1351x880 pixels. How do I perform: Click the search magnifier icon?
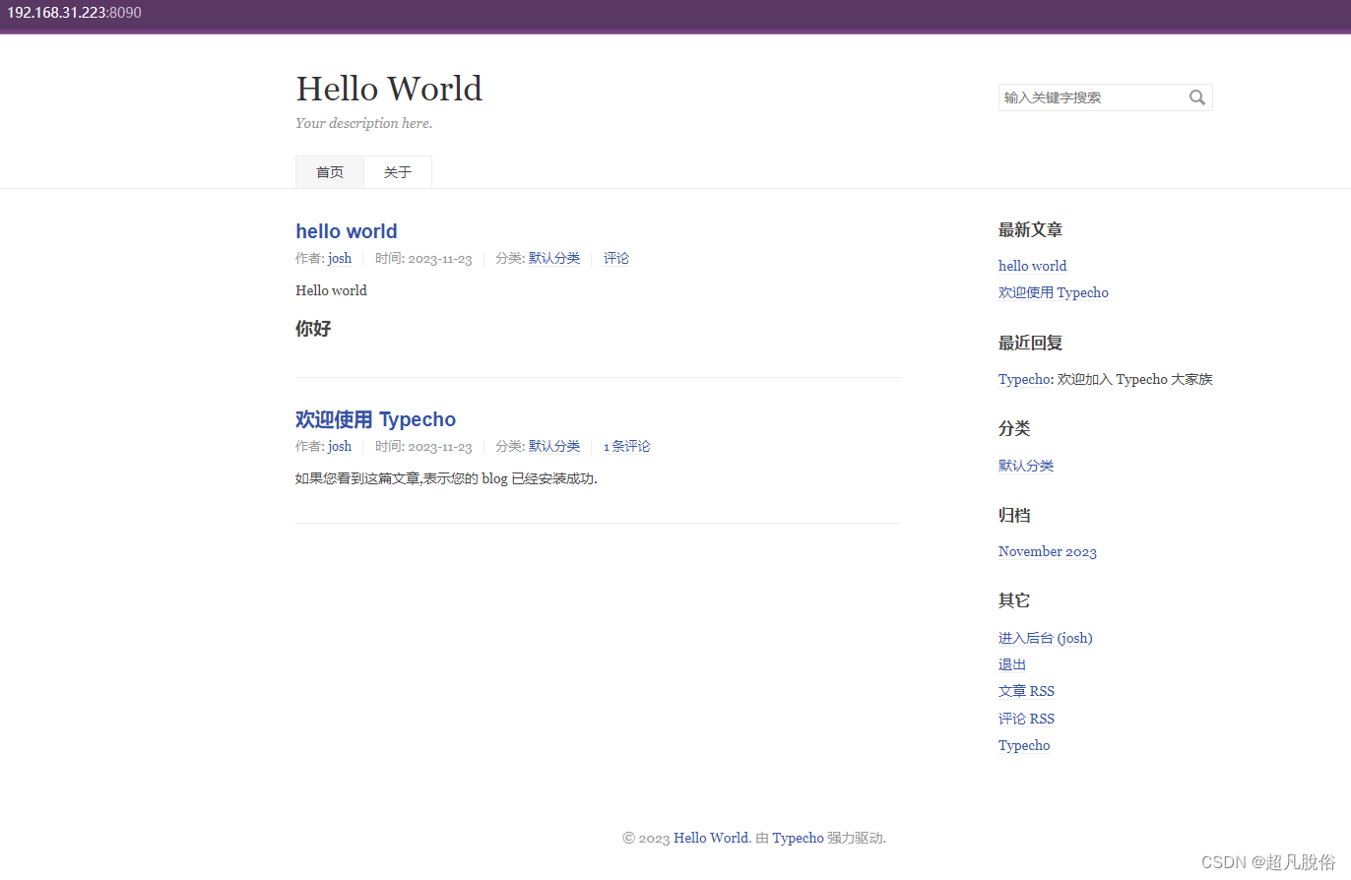(1196, 97)
